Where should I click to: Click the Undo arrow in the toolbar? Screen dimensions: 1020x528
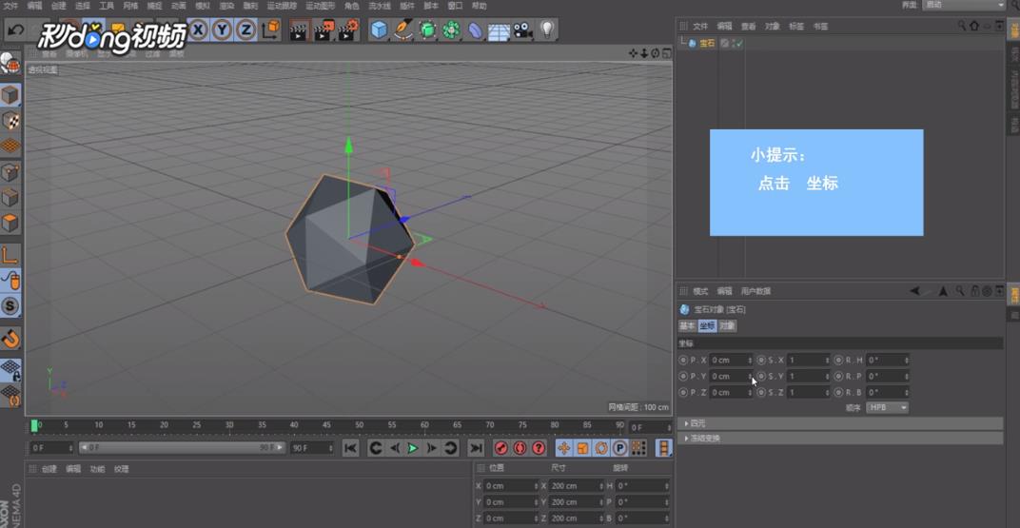tap(16, 29)
